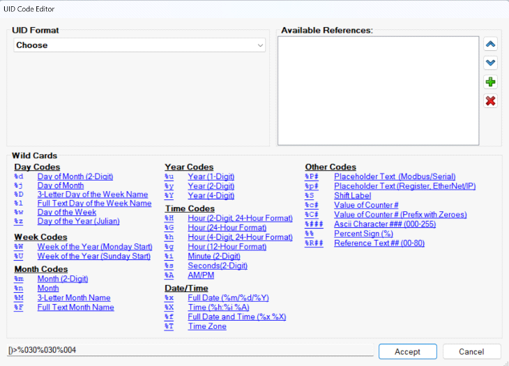Open the UID Format dropdown
The height and width of the screenshot is (366, 509).
click(x=139, y=45)
